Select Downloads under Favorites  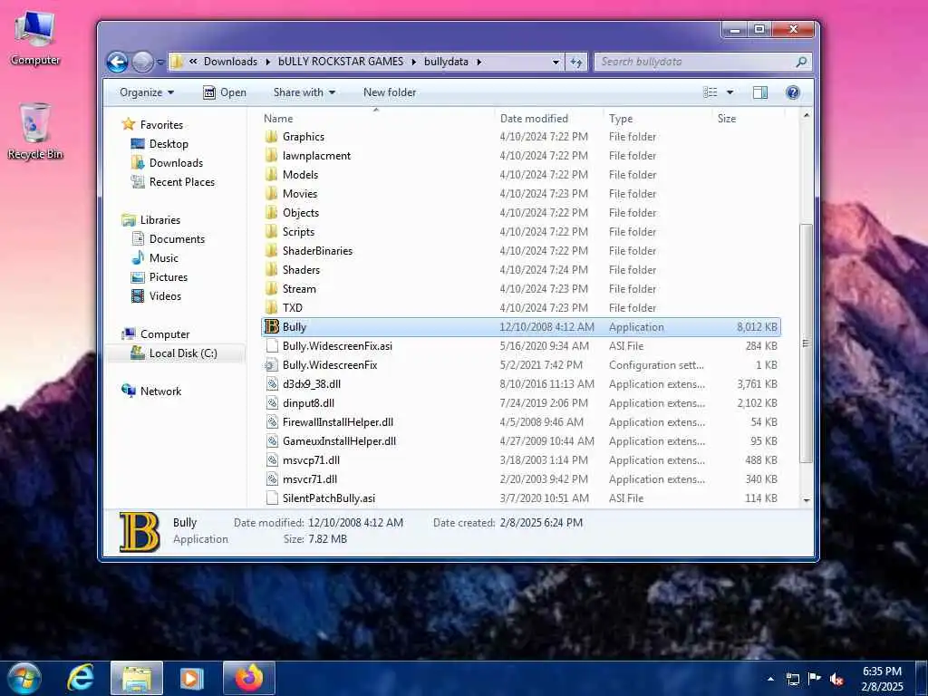pos(176,163)
